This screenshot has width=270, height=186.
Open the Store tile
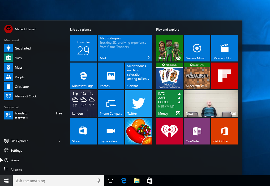point(83,131)
